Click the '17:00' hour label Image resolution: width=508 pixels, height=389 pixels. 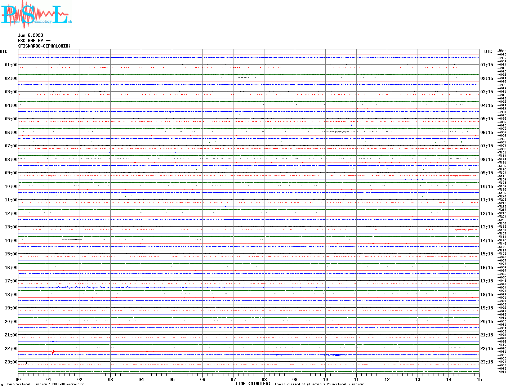coord(11,281)
